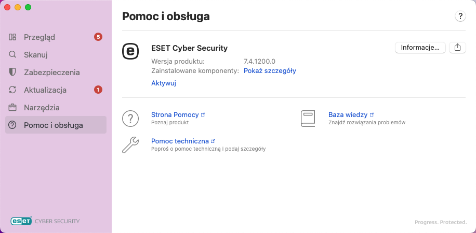Click the ESET Cyber Security footer logo
The image size is (476, 233).
pyautogui.click(x=45, y=221)
